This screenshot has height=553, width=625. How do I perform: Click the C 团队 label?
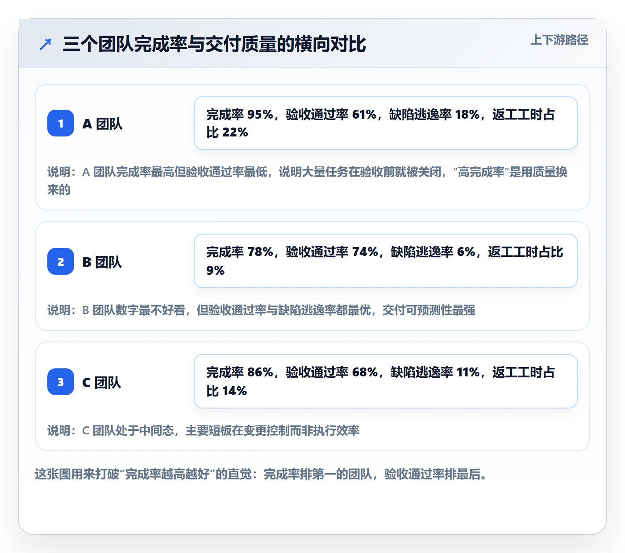click(x=101, y=382)
